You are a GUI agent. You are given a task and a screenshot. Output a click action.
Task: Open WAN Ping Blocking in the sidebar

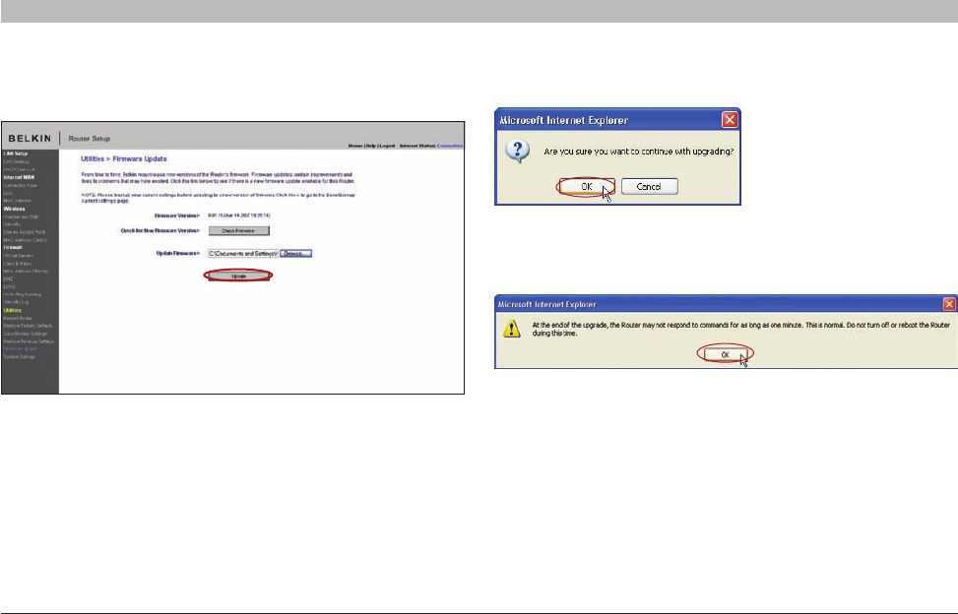22,294
